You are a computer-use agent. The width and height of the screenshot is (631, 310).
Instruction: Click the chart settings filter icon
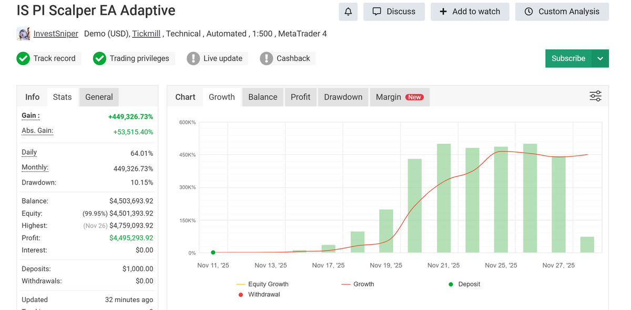tap(595, 96)
